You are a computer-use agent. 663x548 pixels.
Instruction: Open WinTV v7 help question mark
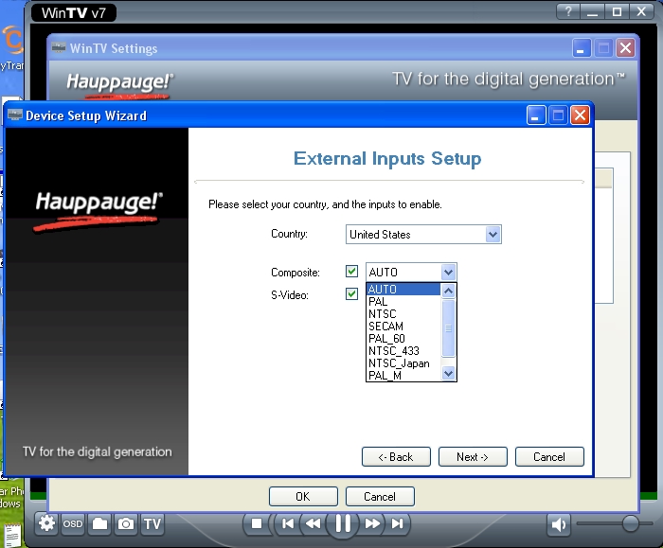[568, 11]
